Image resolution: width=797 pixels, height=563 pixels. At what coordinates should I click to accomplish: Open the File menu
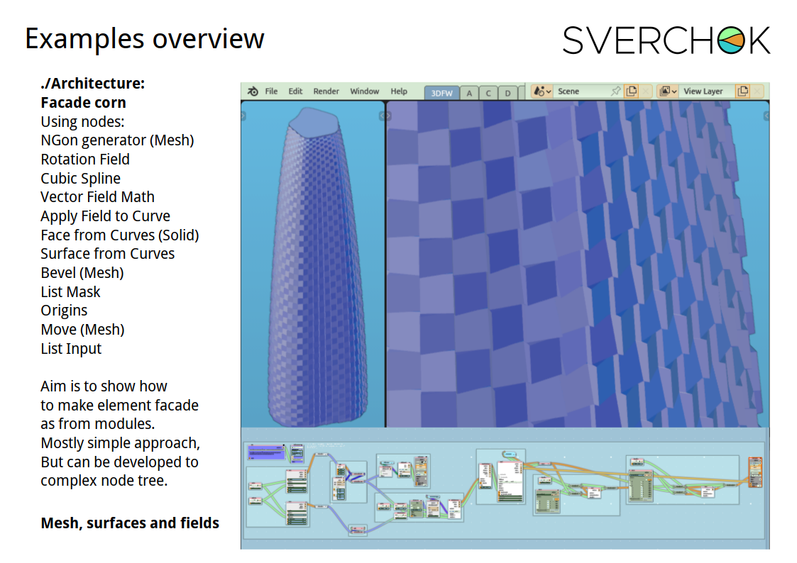click(x=271, y=91)
